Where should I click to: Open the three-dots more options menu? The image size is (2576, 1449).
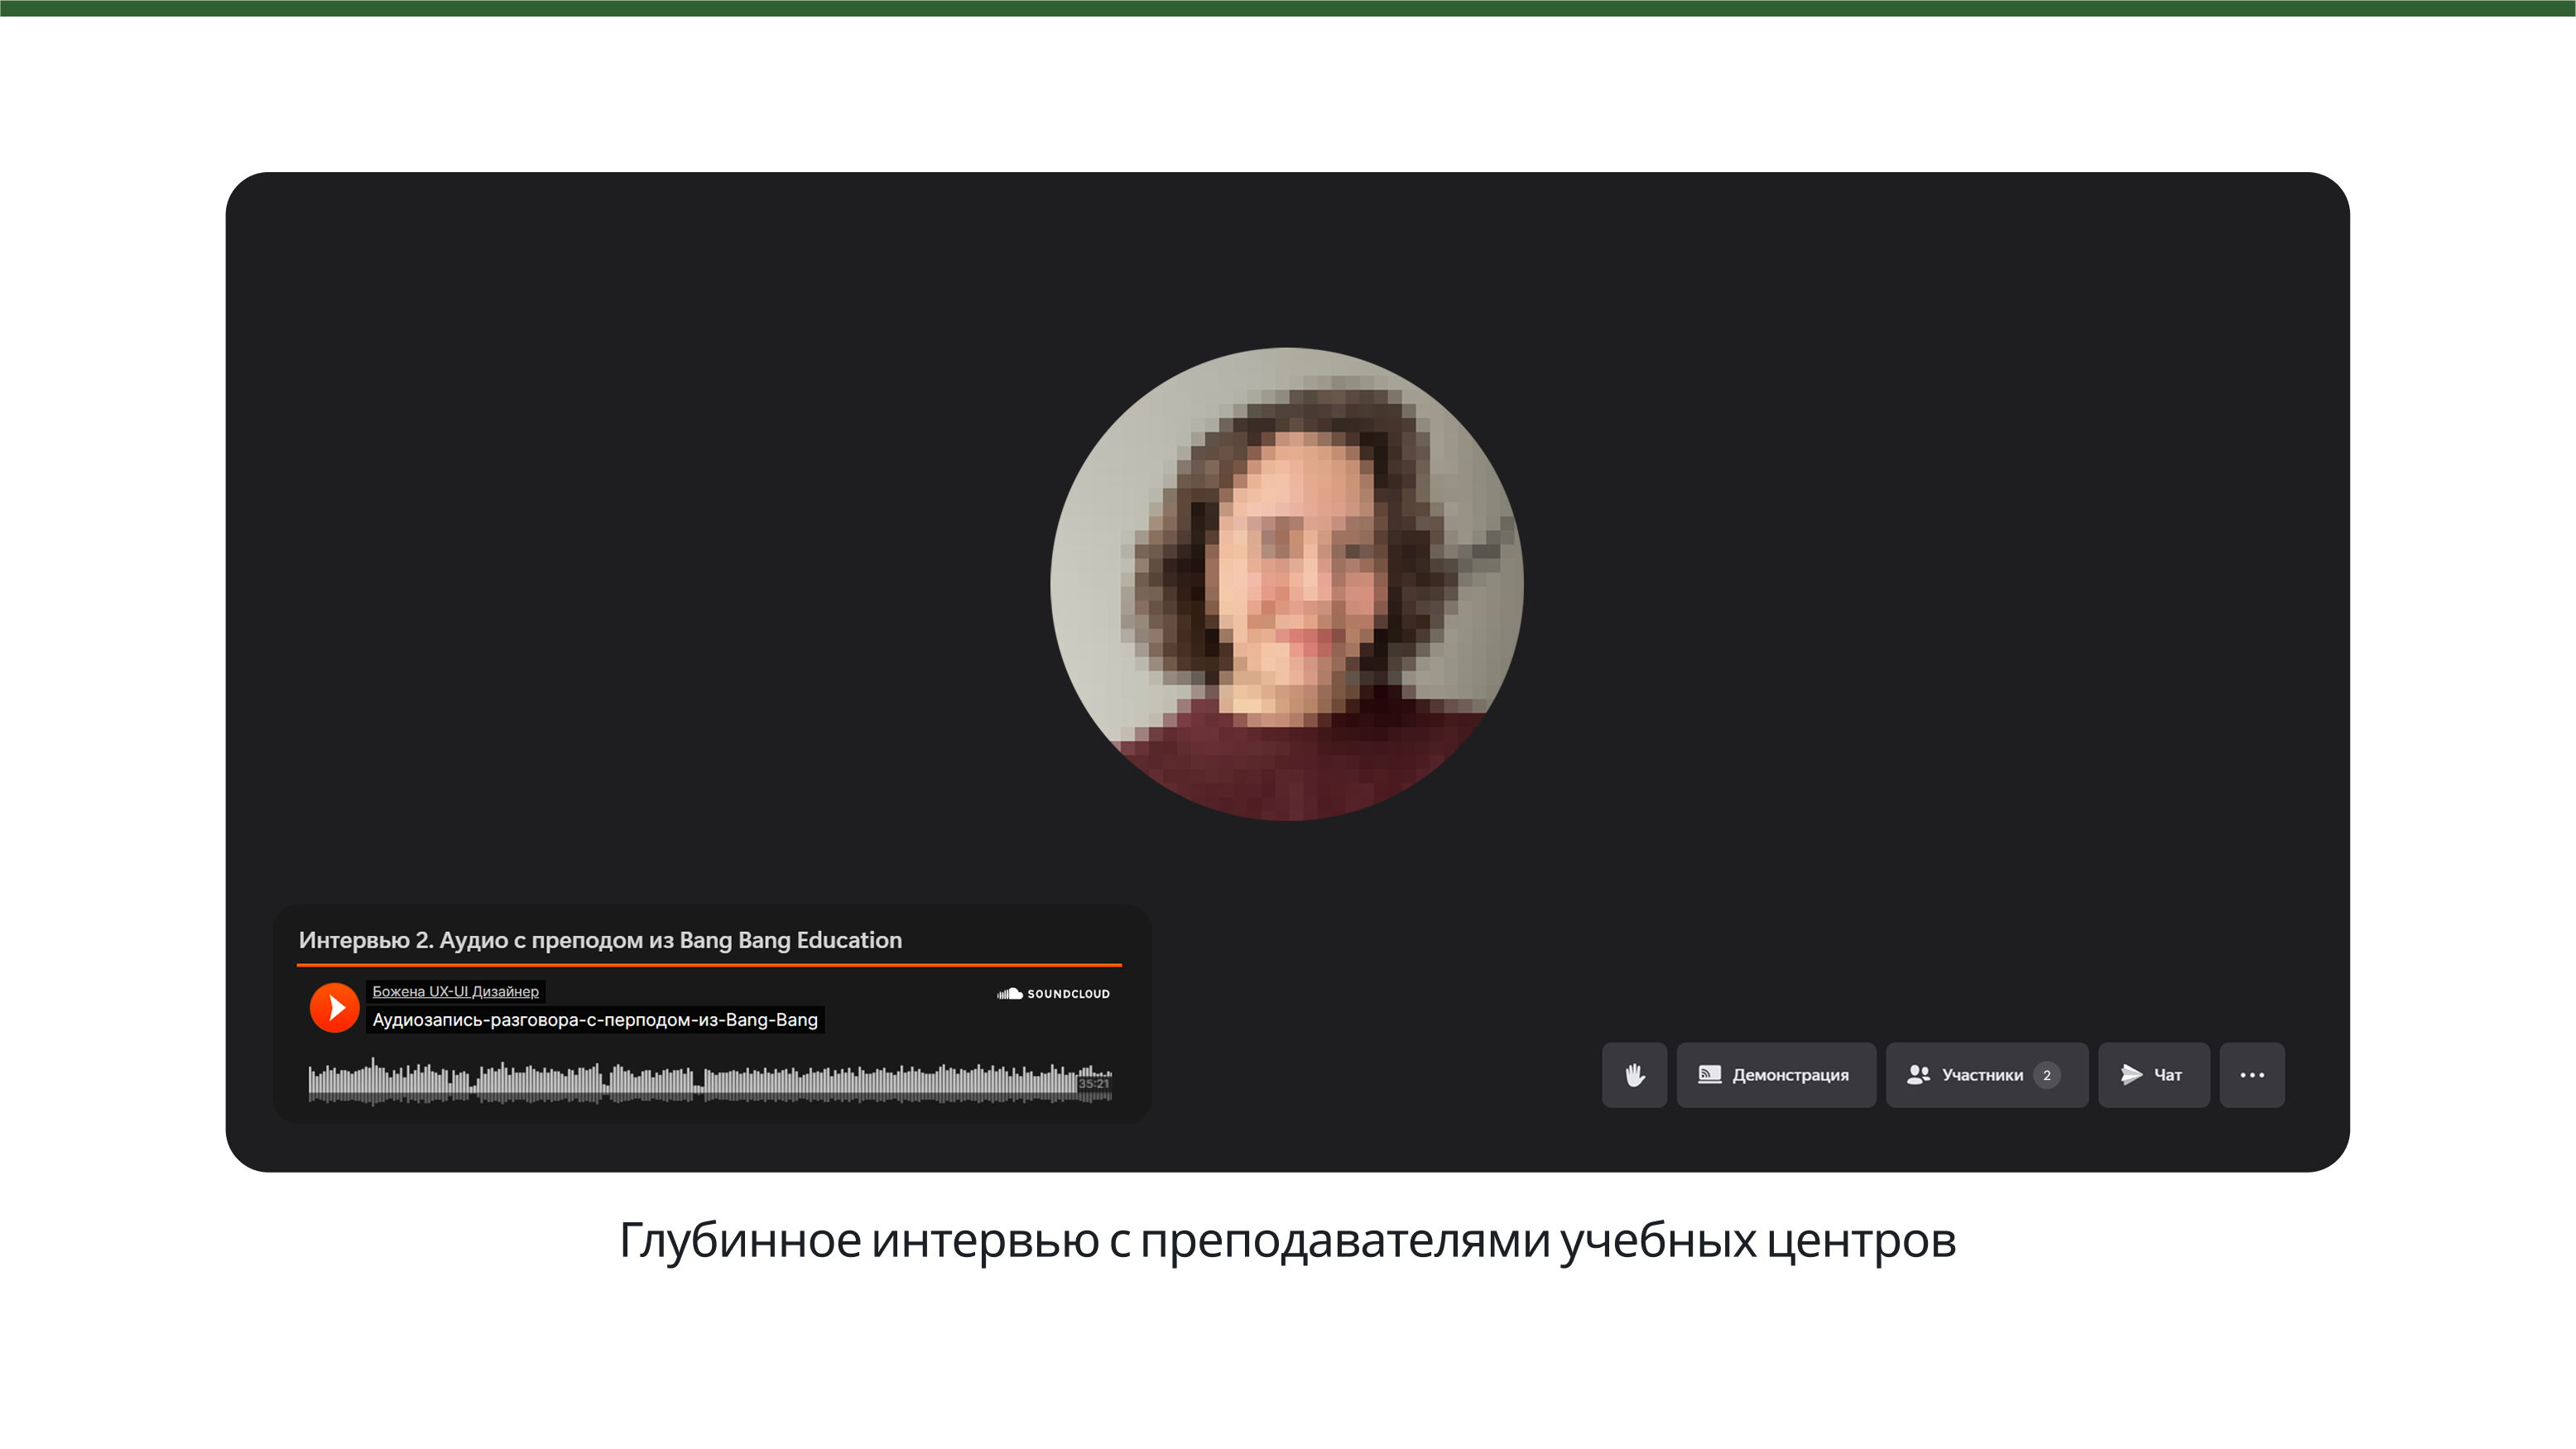pos(2252,1075)
